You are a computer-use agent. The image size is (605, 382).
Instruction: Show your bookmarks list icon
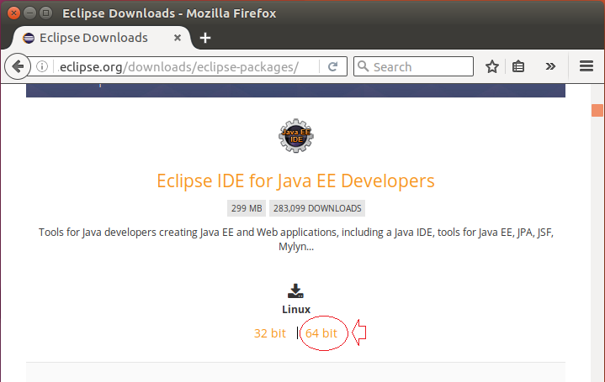pos(517,66)
